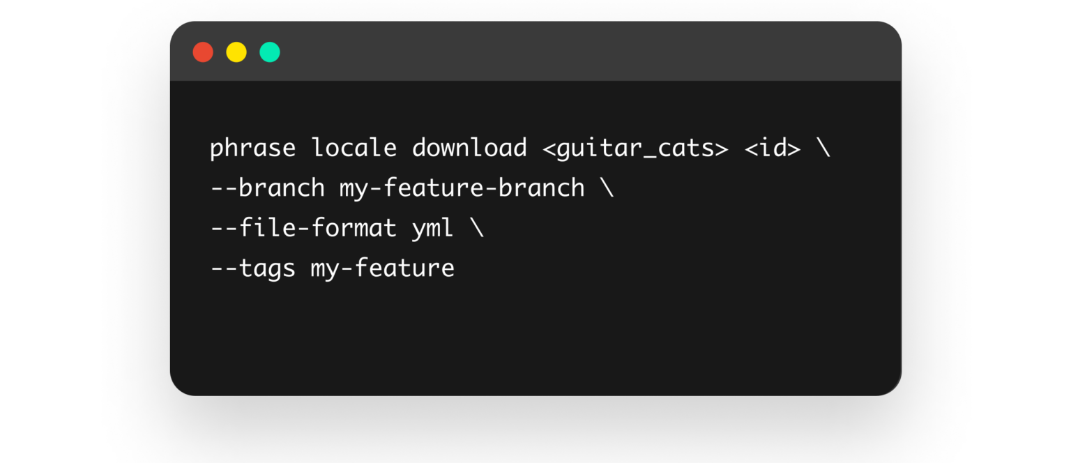Click the --branch flag
The image size is (1071, 463).
click(x=267, y=188)
